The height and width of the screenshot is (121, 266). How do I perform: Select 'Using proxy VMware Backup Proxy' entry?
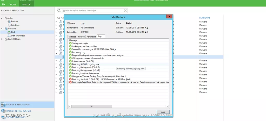(x=99, y=76)
